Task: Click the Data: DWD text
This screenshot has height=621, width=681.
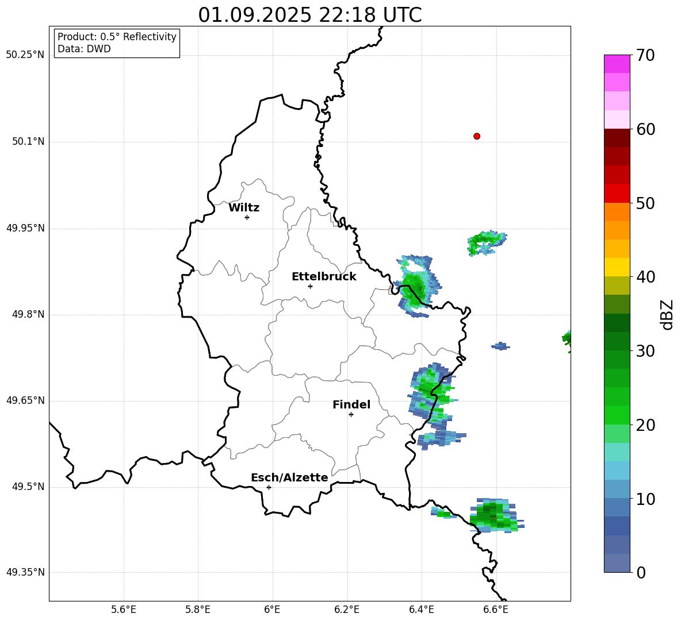Action: point(84,49)
